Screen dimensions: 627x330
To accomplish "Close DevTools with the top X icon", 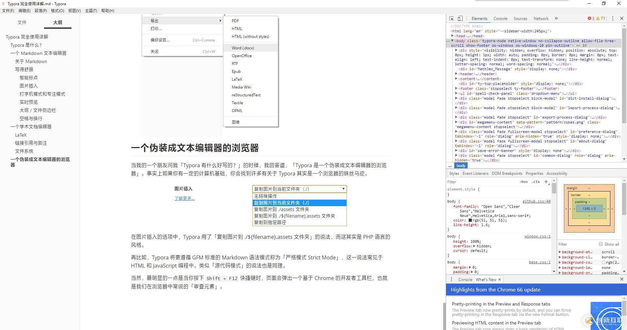I will 622,19.
